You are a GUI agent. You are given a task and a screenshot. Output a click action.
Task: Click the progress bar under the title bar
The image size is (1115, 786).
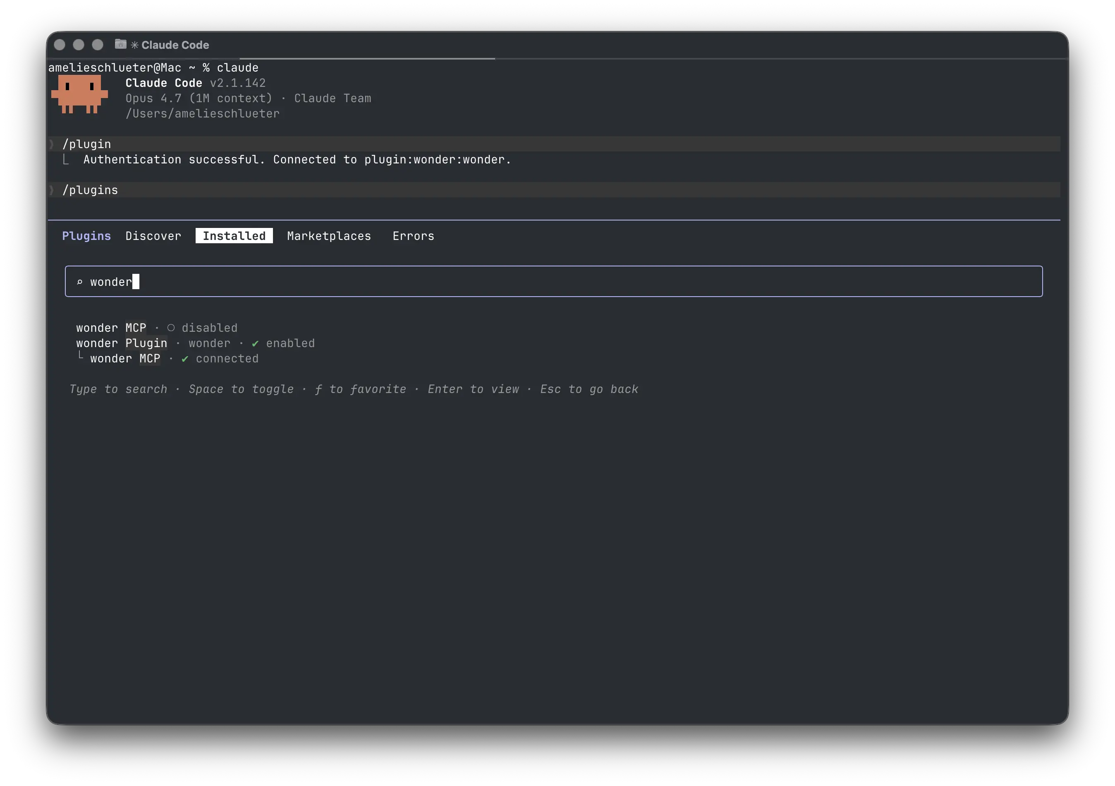(x=368, y=59)
